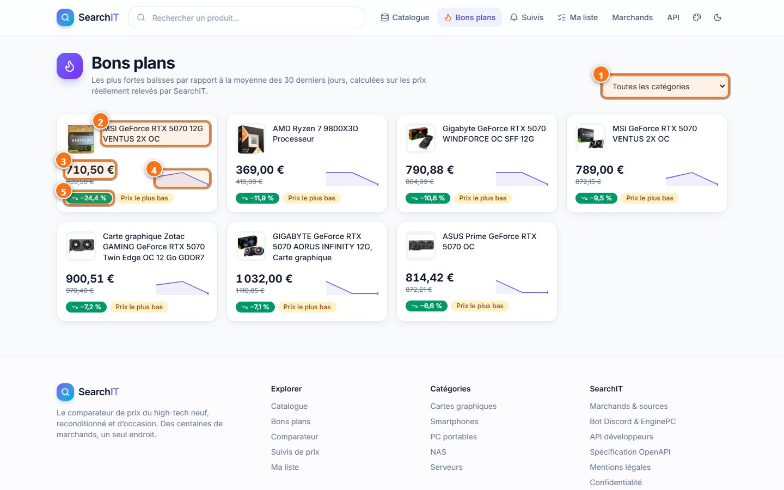Screen dimensions: 784x490
Task: Click the footer SearchIT logo
Action: 88,392
